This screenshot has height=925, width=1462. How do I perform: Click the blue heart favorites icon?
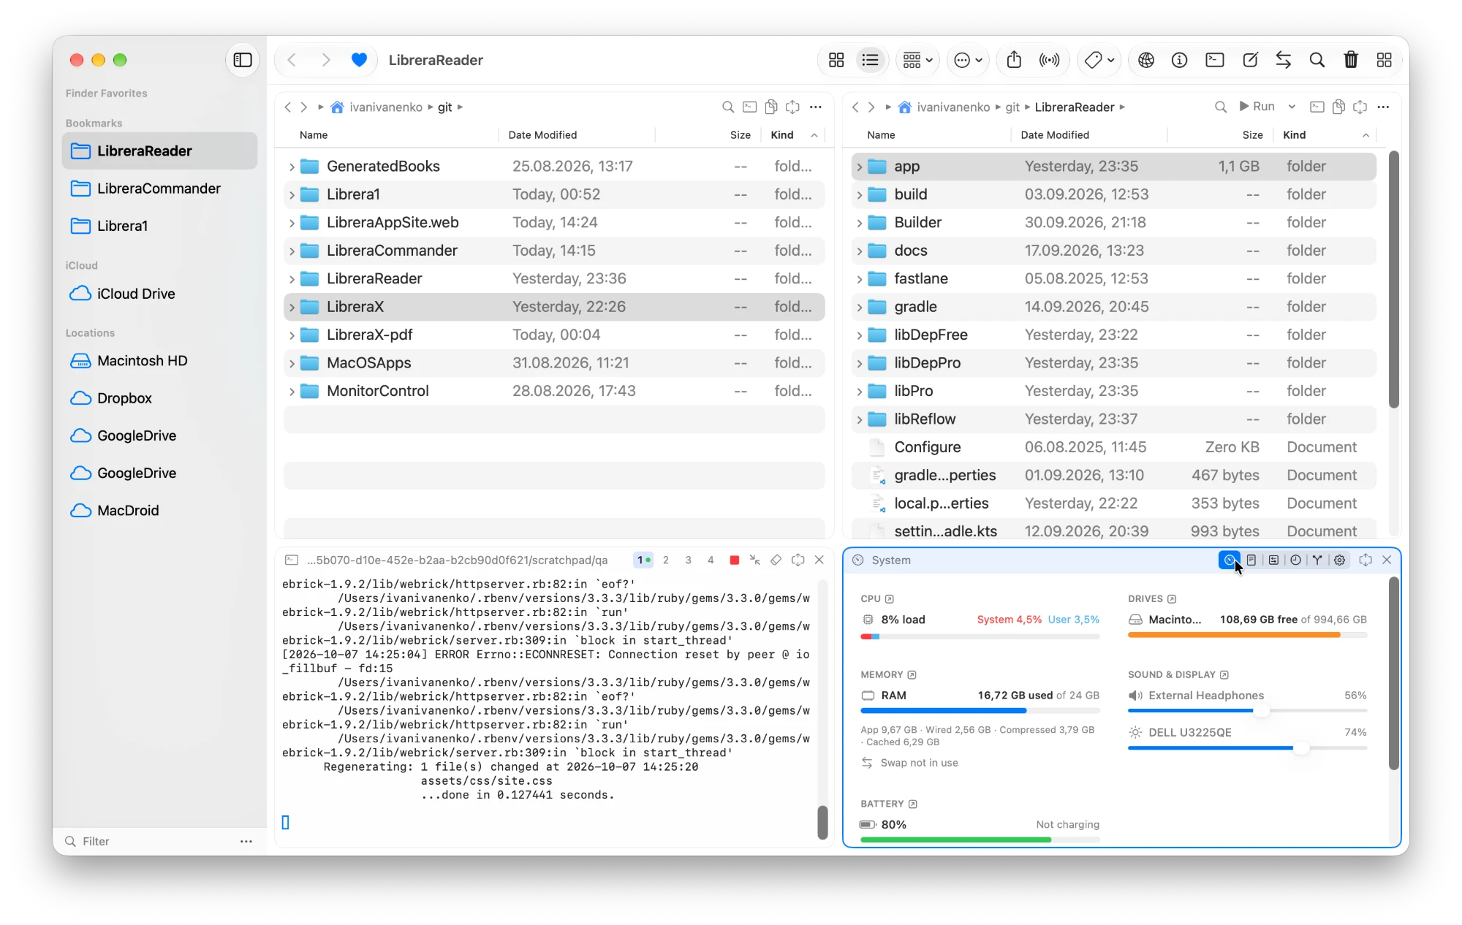point(359,60)
